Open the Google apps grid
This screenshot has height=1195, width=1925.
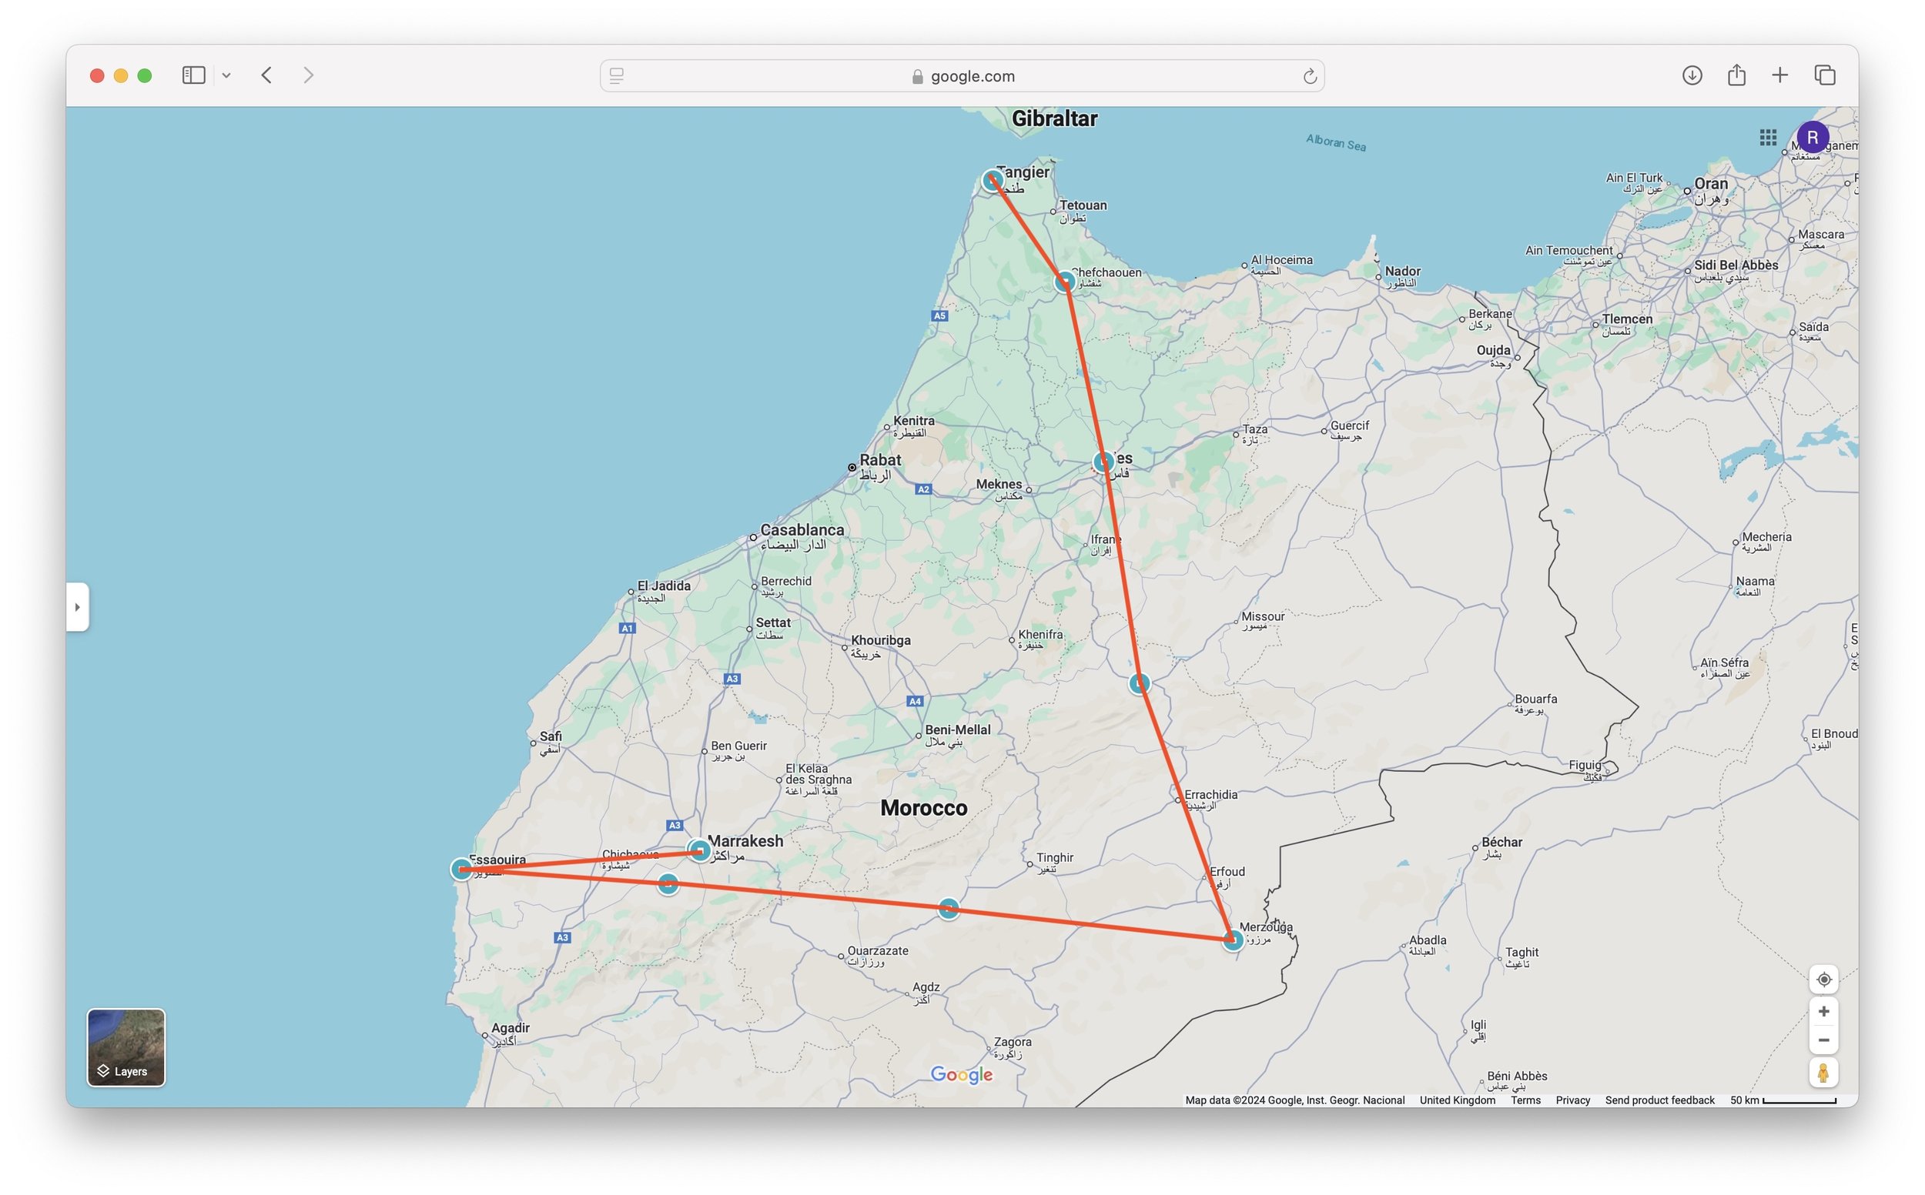1768,138
